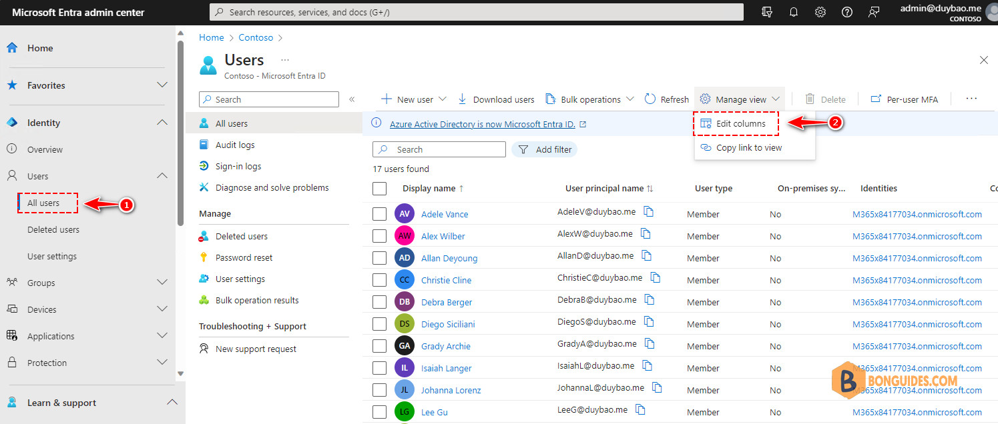Copy AllanD@duybao.me to clipboard

coord(647,255)
